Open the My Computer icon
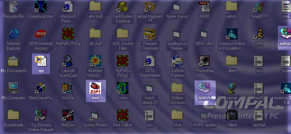Screen dimensions: 291x134 coord(13,88)
